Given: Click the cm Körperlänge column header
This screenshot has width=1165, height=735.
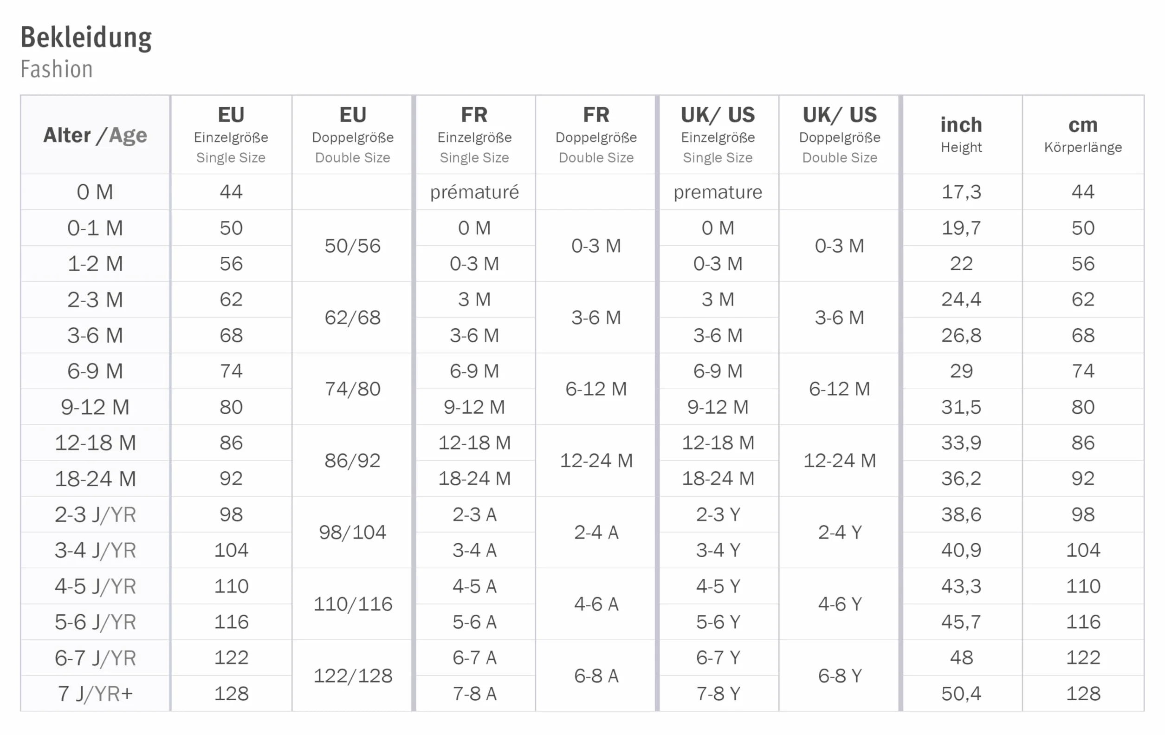Looking at the screenshot, I should [1083, 135].
